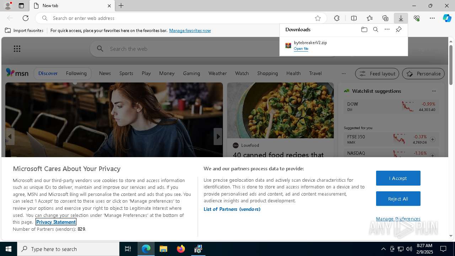Pin the Downloads panel

pyautogui.click(x=398, y=30)
